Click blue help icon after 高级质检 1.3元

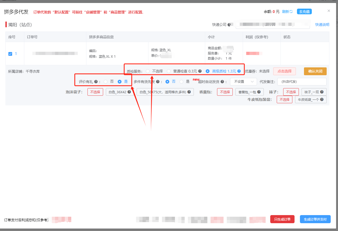click(x=239, y=71)
